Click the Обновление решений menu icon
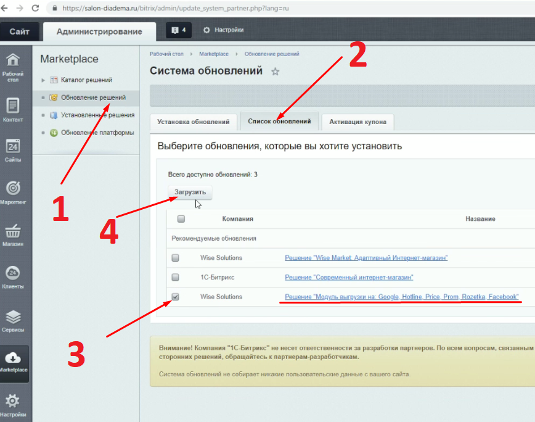The image size is (535, 422). click(x=54, y=97)
